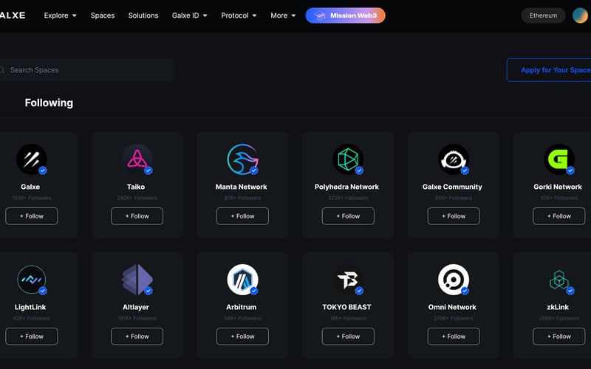591x369 pixels.
Task: Expand the More dropdown
Action: tap(283, 15)
